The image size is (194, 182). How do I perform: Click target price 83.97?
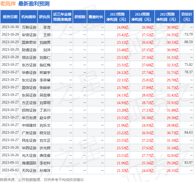tap(189, 162)
